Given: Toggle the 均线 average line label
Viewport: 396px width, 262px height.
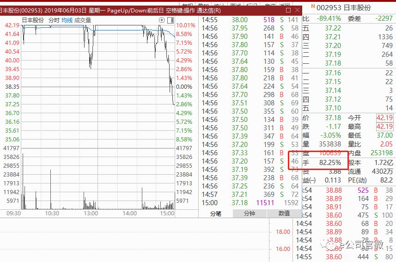Looking at the screenshot, I should pyautogui.click(x=67, y=20).
